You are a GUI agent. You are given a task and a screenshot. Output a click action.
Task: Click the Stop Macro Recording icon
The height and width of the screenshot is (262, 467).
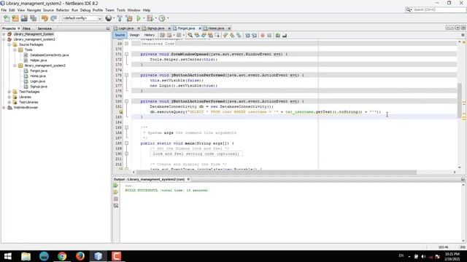269,36
